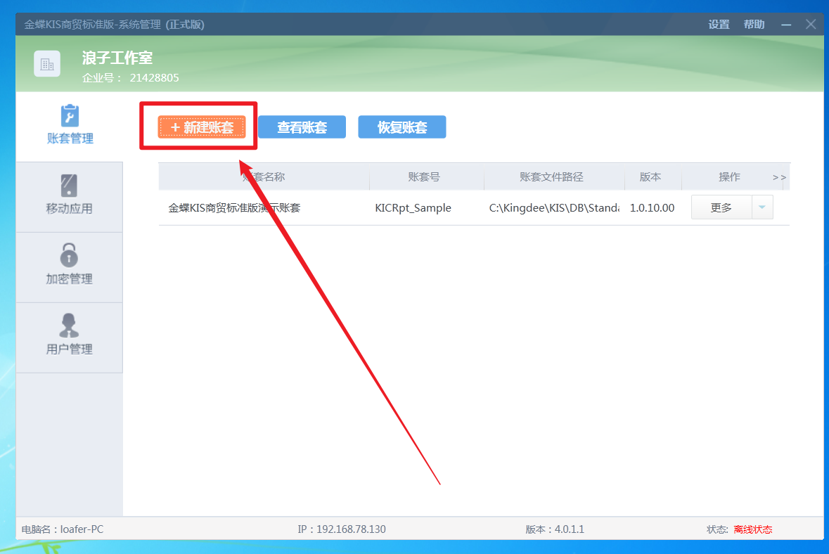Image resolution: width=829 pixels, height=554 pixels.
Task: Click the 新建账套 button
Action: (x=201, y=127)
